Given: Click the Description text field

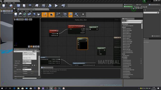Looking at the screenshot, I should [27, 63].
